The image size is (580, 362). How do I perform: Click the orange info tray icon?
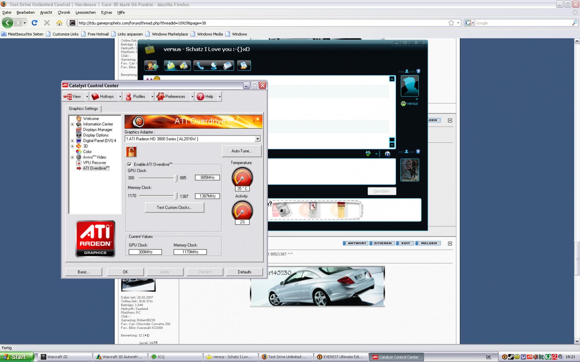504,357
